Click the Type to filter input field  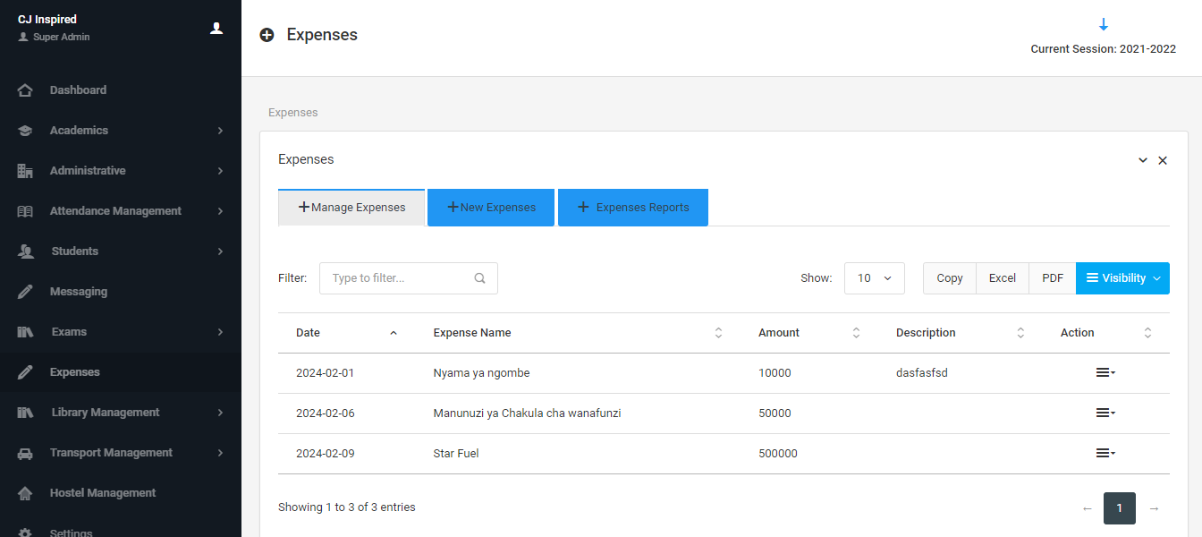pos(398,278)
